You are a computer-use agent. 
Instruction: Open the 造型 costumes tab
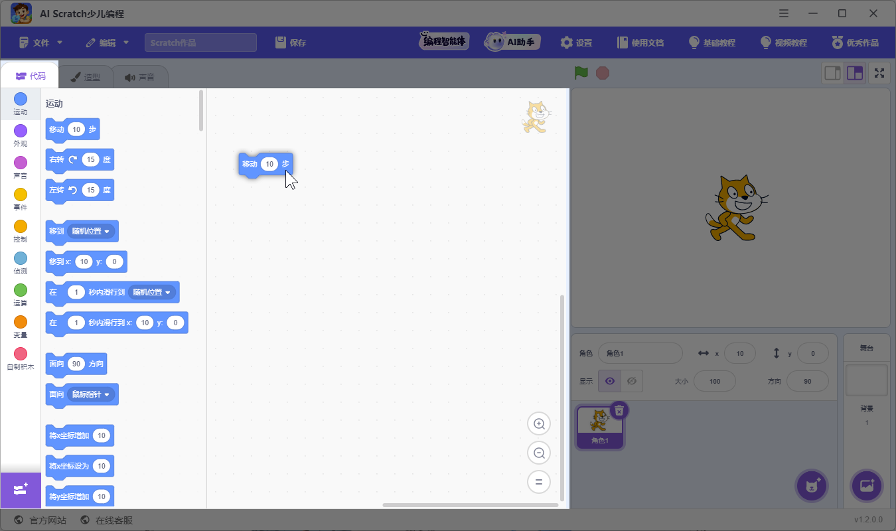85,77
